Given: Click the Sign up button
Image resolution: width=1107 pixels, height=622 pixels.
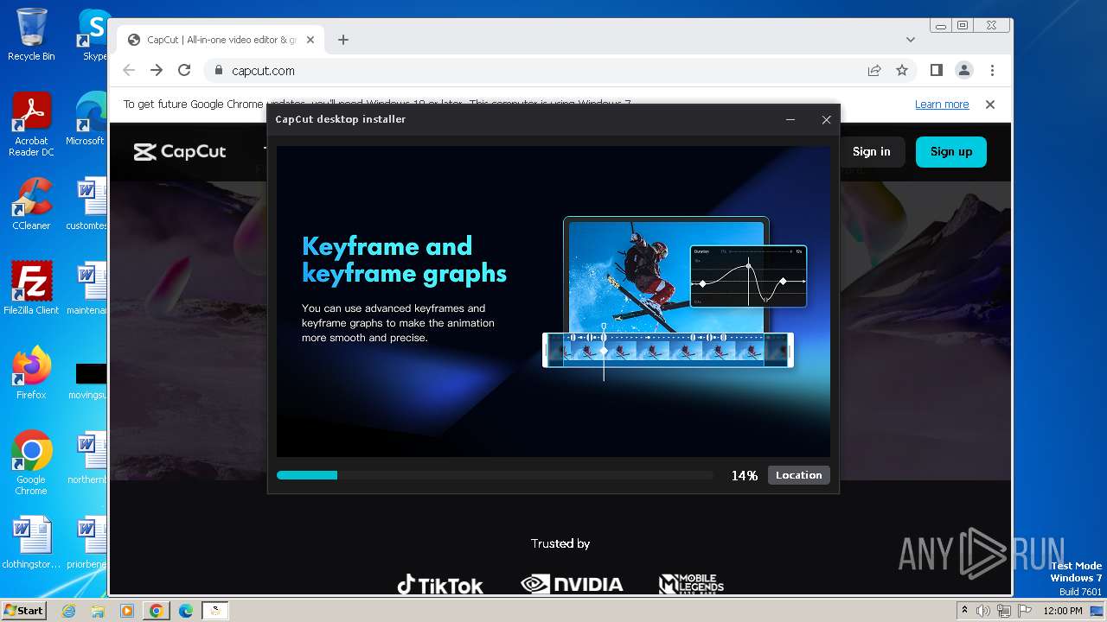Looking at the screenshot, I should click(951, 151).
